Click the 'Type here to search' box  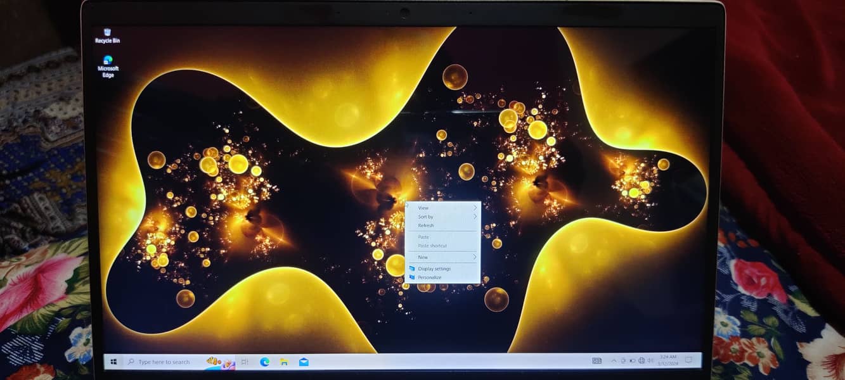coord(179,362)
